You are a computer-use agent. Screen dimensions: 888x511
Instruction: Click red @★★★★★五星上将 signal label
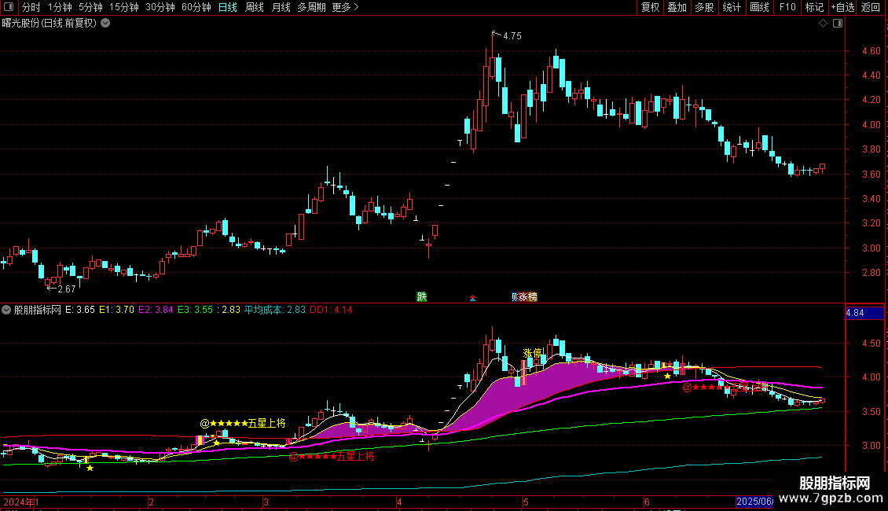(x=332, y=456)
